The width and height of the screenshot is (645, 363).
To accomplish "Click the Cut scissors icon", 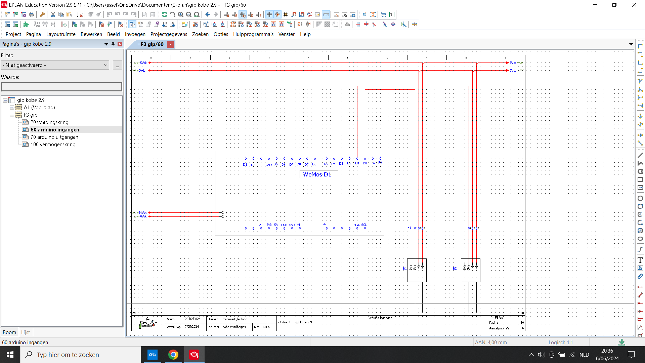I will pos(53,14).
